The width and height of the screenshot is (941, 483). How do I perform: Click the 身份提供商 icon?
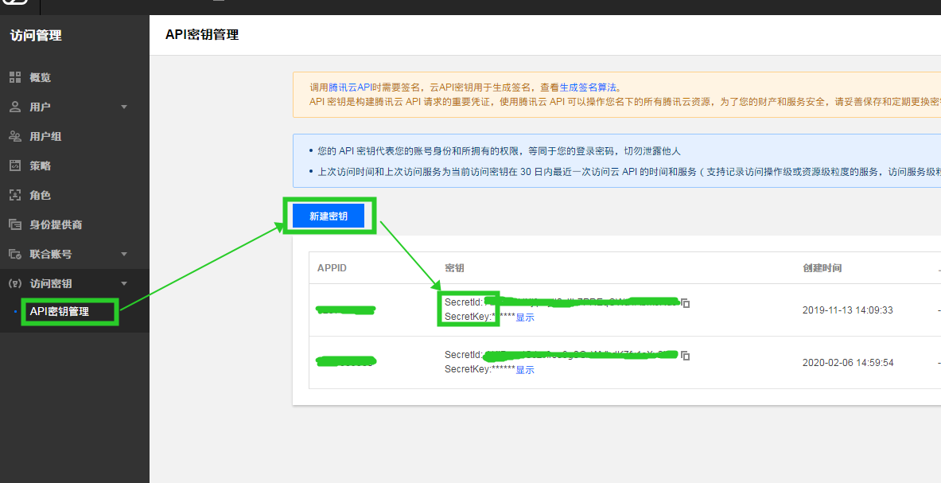pyautogui.click(x=15, y=224)
